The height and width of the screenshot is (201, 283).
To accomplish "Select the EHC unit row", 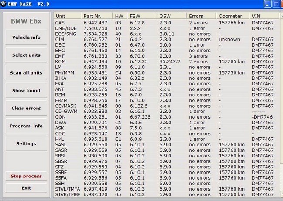I will pos(166,51).
